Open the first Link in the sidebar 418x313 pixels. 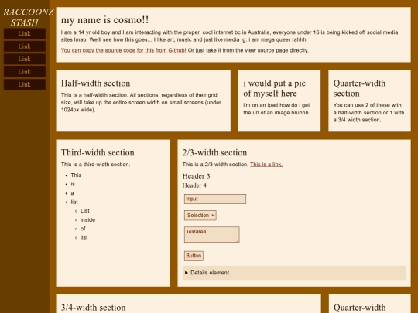coord(25,33)
